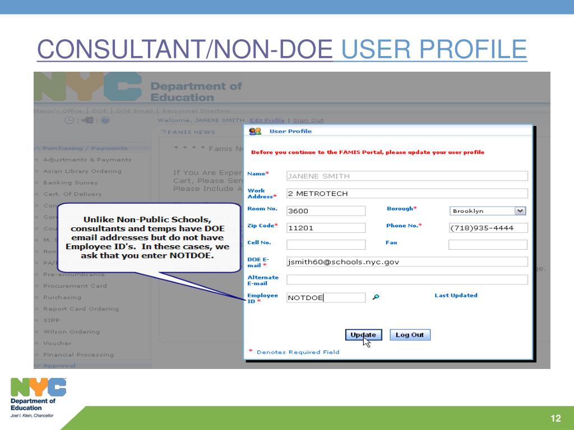Click the Employee ID field with NOTDOE

[x=326, y=298]
